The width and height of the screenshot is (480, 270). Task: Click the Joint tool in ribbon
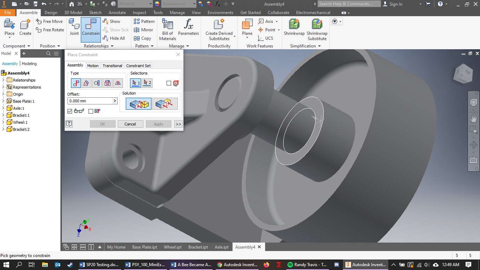point(74,27)
